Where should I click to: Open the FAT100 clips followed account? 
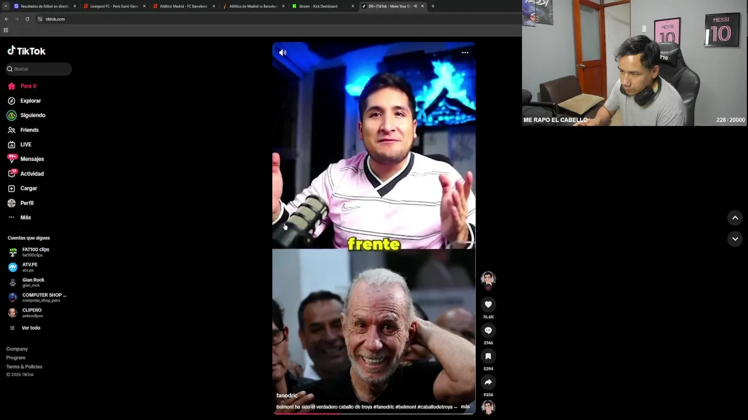click(36, 252)
